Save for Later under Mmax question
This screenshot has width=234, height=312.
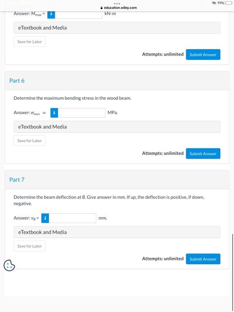click(30, 41)
